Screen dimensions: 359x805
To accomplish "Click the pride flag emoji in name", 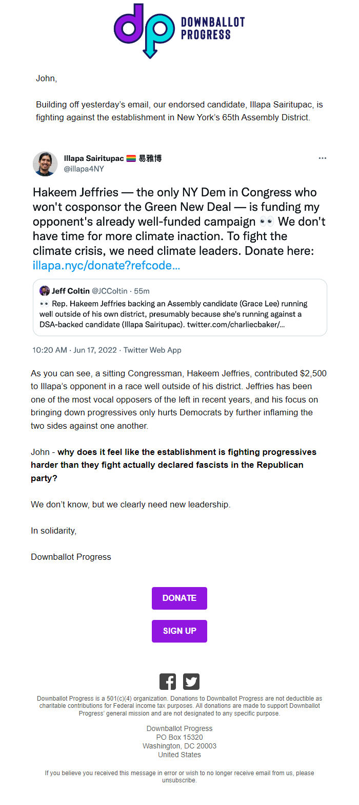I will pyautogui.click(x=131, y=158).
